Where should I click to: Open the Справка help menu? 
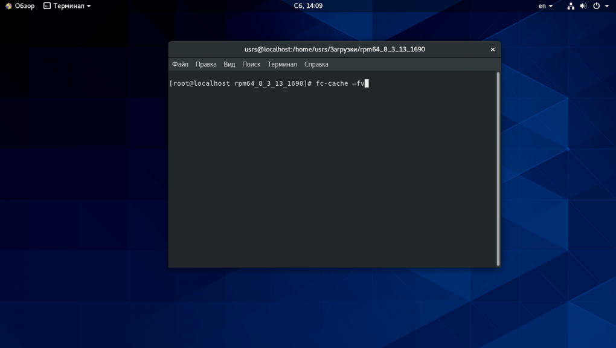(x=316, y=64)
